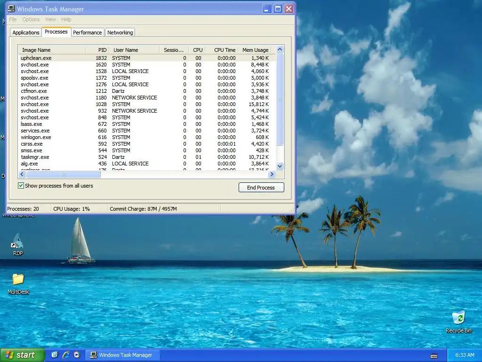Select the ctfmon.exe process
This screenshot has height=362, width=482.
(x=147, y=91)
